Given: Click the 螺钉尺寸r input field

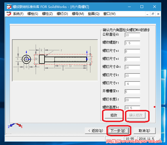Looking at the screenshot, I should [x=132, y=84].
